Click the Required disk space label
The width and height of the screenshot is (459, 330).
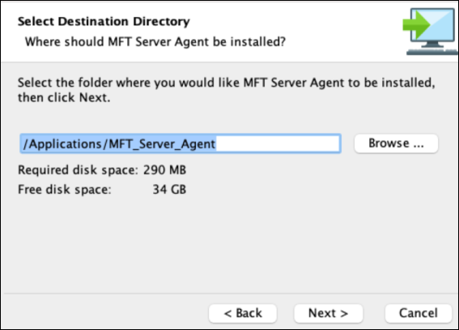78,170
